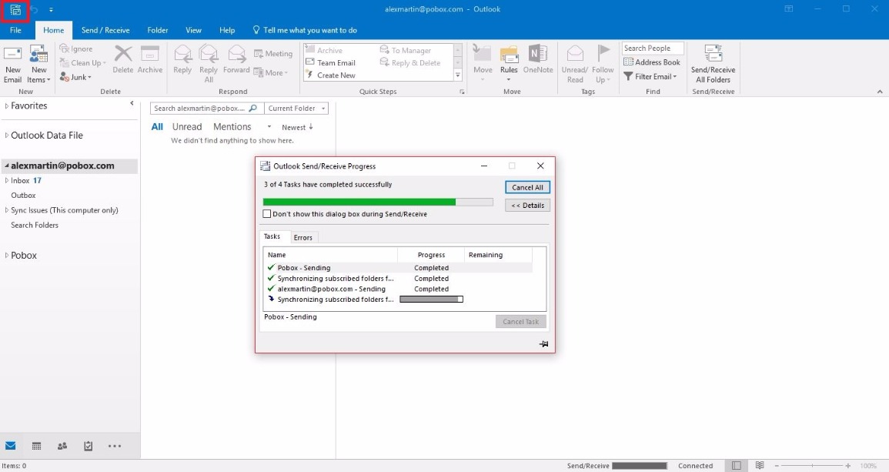
Task: Select the To Manager quick step
Action: 406,51
